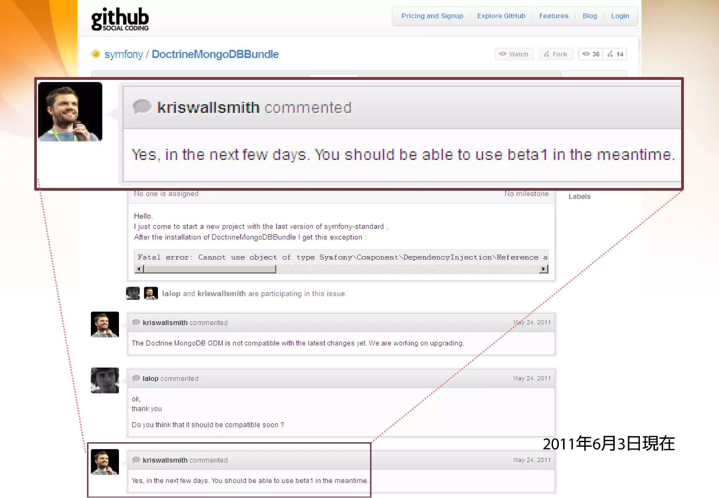Screen dimensions: 719x498
Task: Open Pricing and Signup page
Action: [x=432, y=16]
